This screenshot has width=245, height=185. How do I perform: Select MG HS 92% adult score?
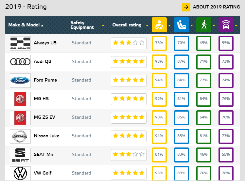point(159,99)
